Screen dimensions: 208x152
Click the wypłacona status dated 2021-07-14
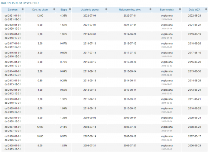tap(167, 26)
